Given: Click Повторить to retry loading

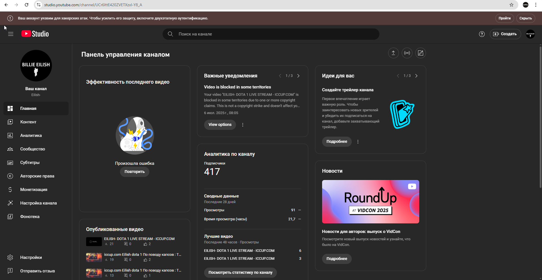Looking at the screenshot, I should tap(135, 172).
